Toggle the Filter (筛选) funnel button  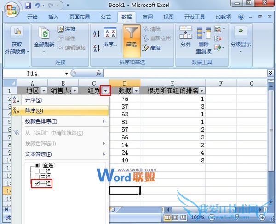click(x=132, y=41)
